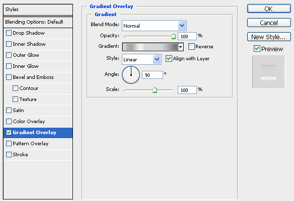Click the Cancel button
The height and width of the screenshot is (201, 294).
[x=269, y=23]
